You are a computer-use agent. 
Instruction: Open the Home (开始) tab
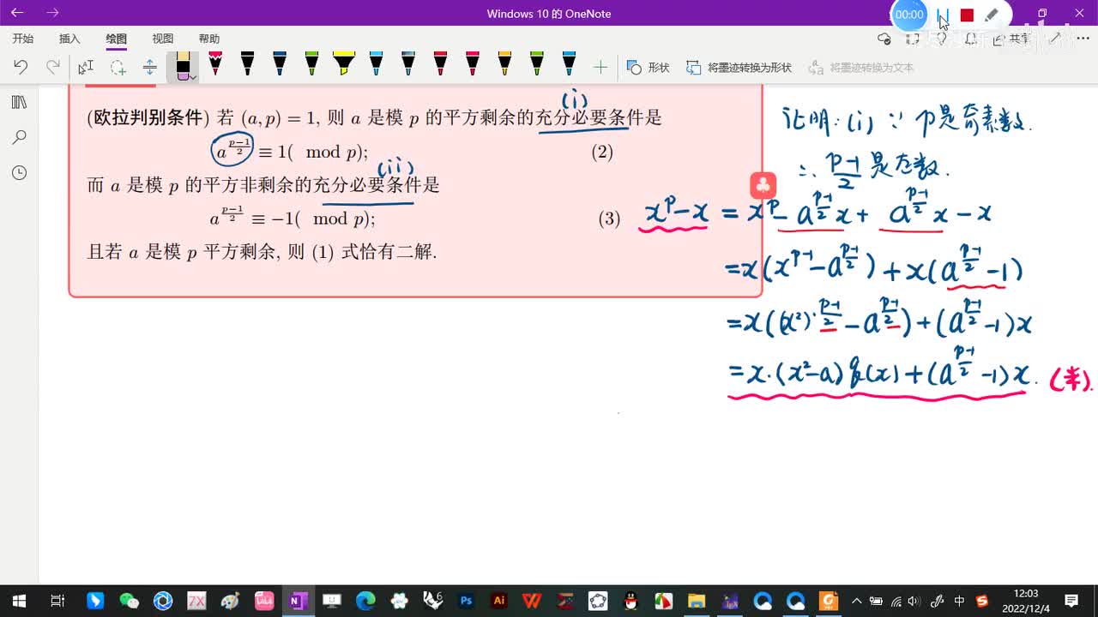click(x=23, y=39)
